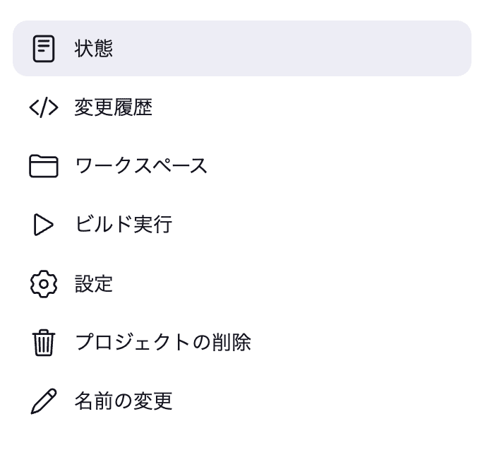Click the document icon beside 状態
This screenshot has height=455, width=487.
click(x=44, y=49)
